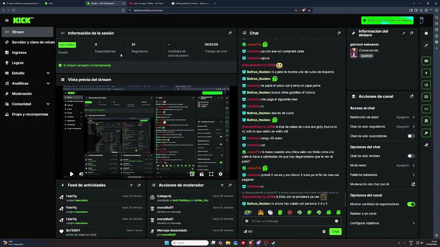Open Configurar objetivos settings
Screen dimensions: 440x247
coord(383,223)
